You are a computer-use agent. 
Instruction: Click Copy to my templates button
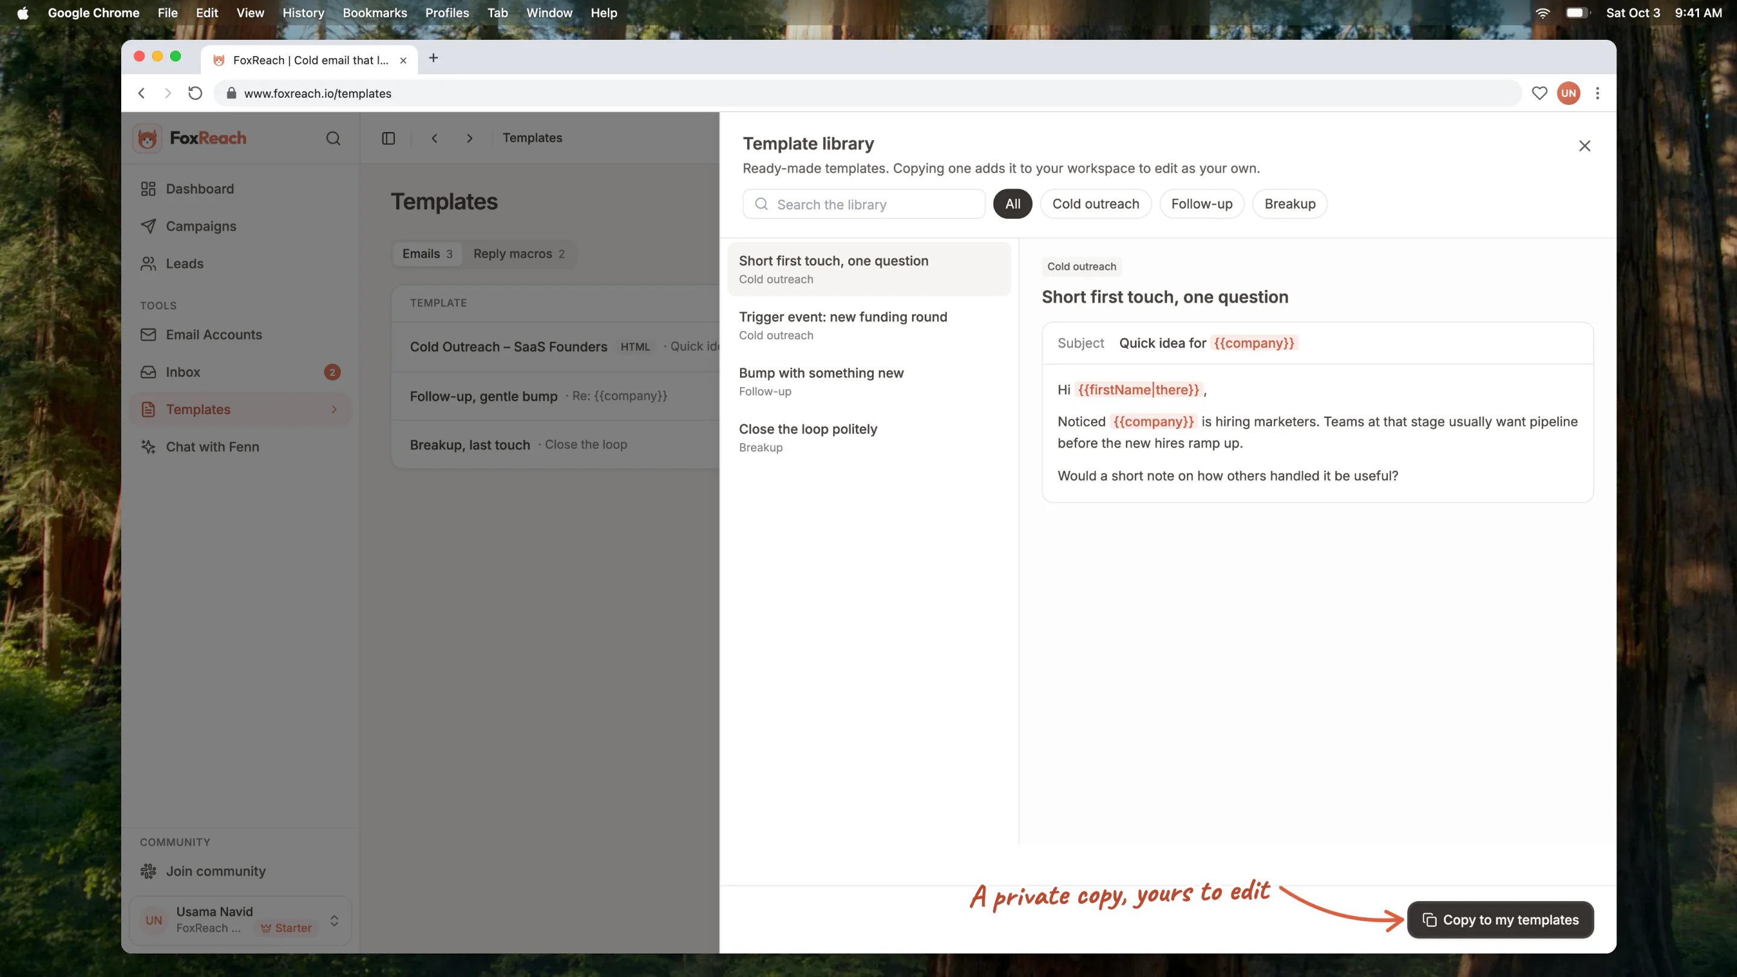click(1499, 920)
